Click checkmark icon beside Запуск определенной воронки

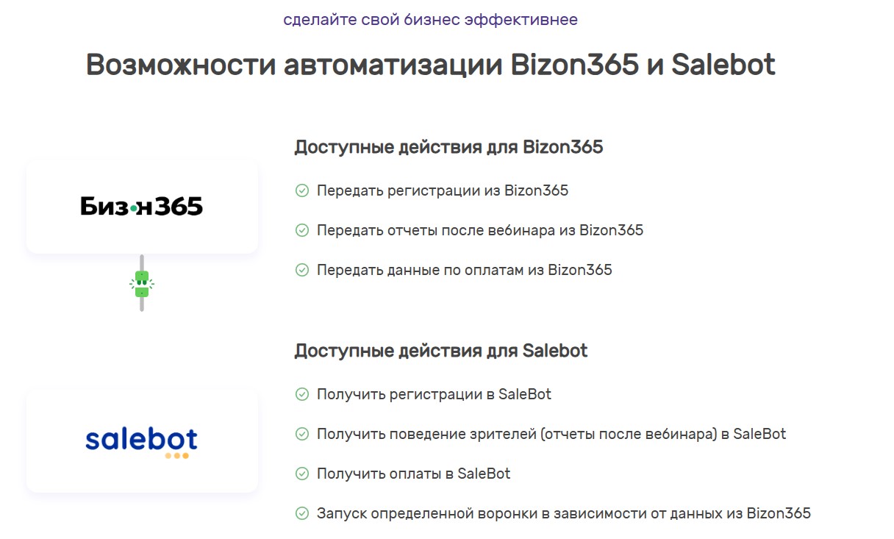tap(302, 514)
